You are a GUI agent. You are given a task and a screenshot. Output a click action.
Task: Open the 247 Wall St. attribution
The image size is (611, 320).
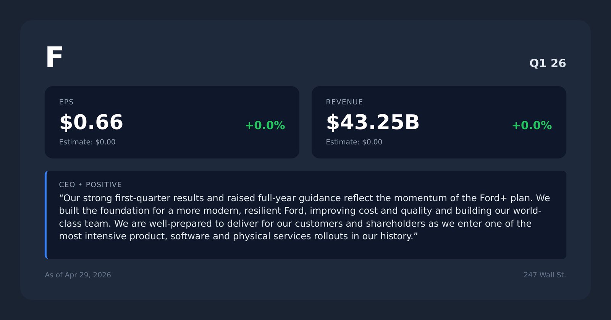(545, 275)
